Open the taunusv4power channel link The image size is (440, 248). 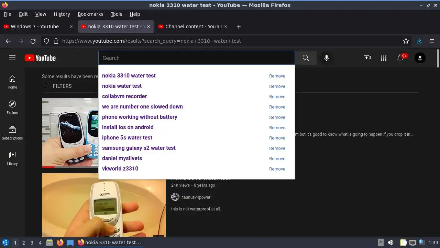click(x=196, y=197)
